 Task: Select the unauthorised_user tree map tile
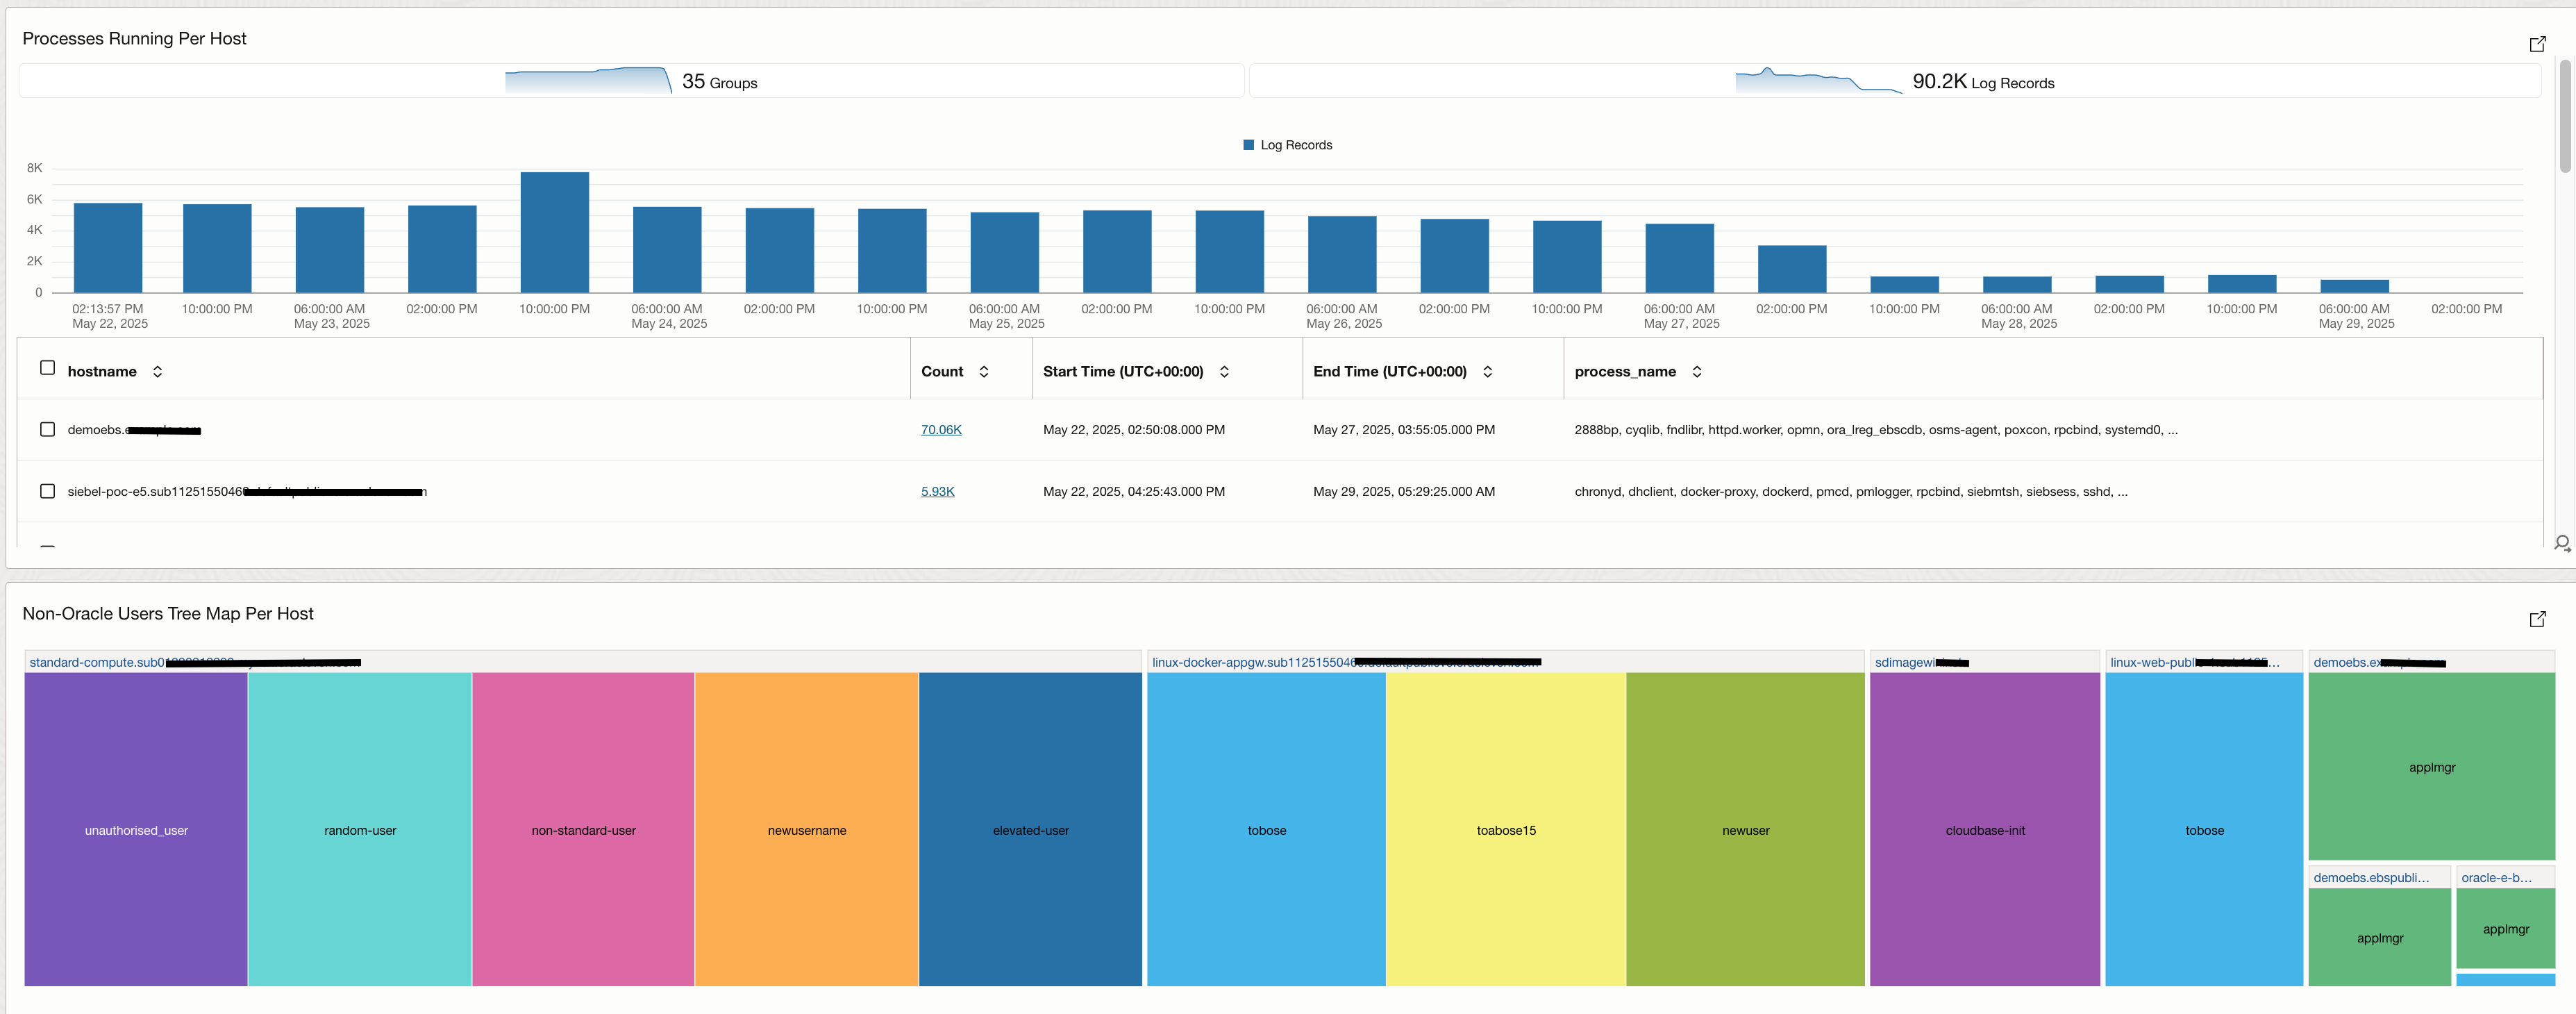[x=136, y=829]
